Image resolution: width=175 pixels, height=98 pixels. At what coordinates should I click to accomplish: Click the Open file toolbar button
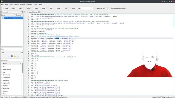click(13, 8)
